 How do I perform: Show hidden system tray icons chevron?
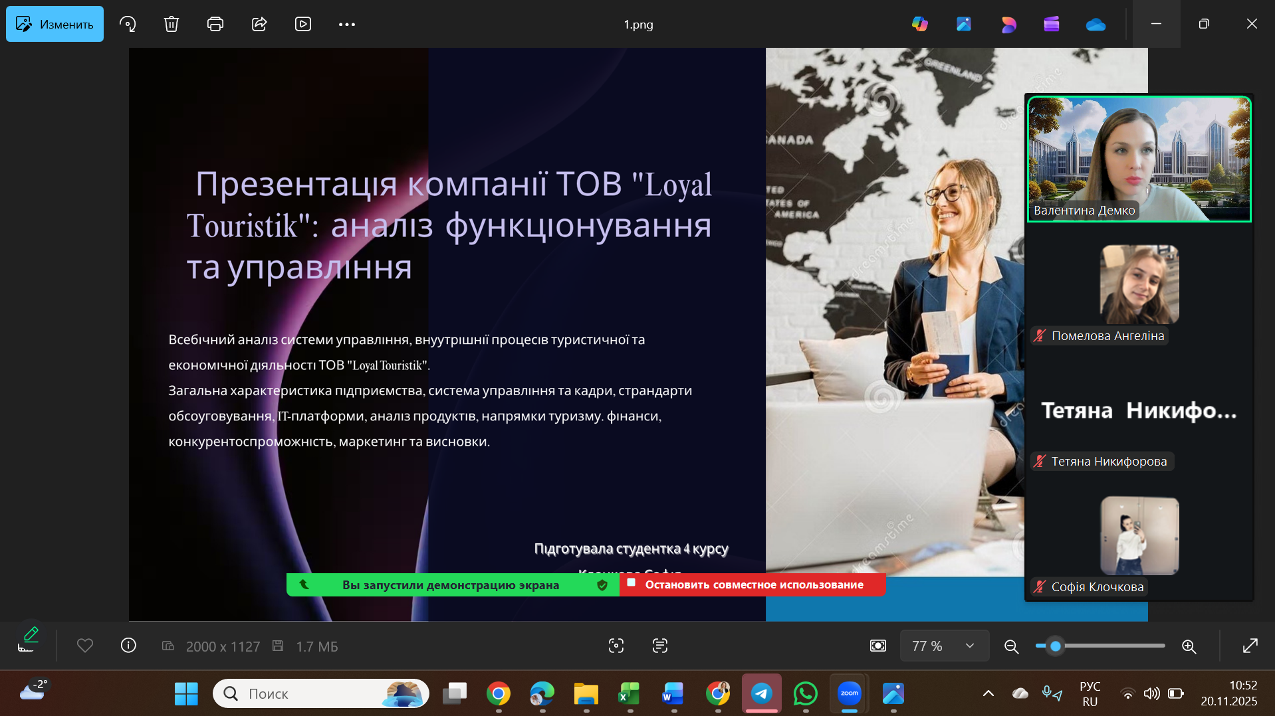point(988,693)
